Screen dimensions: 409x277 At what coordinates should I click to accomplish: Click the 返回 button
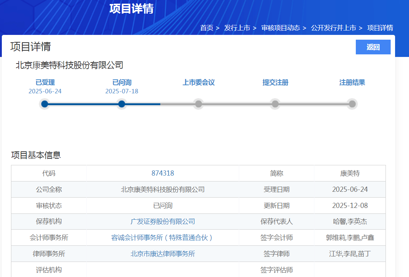(x=373, y=47)
